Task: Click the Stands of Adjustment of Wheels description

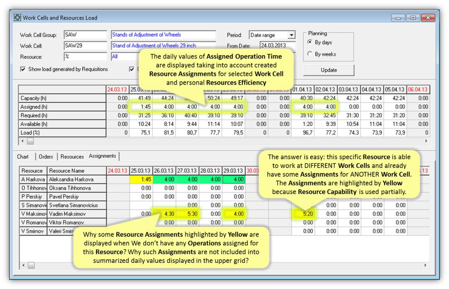Action: pos(163,35)
